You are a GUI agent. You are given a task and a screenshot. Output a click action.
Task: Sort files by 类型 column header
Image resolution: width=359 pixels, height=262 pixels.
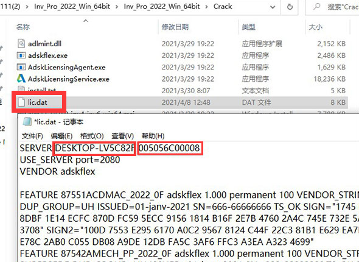point(249,27)
